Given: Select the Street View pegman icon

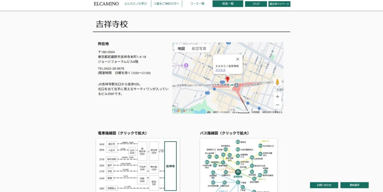Looking at the screenshot, I should (x=277, y=82).
